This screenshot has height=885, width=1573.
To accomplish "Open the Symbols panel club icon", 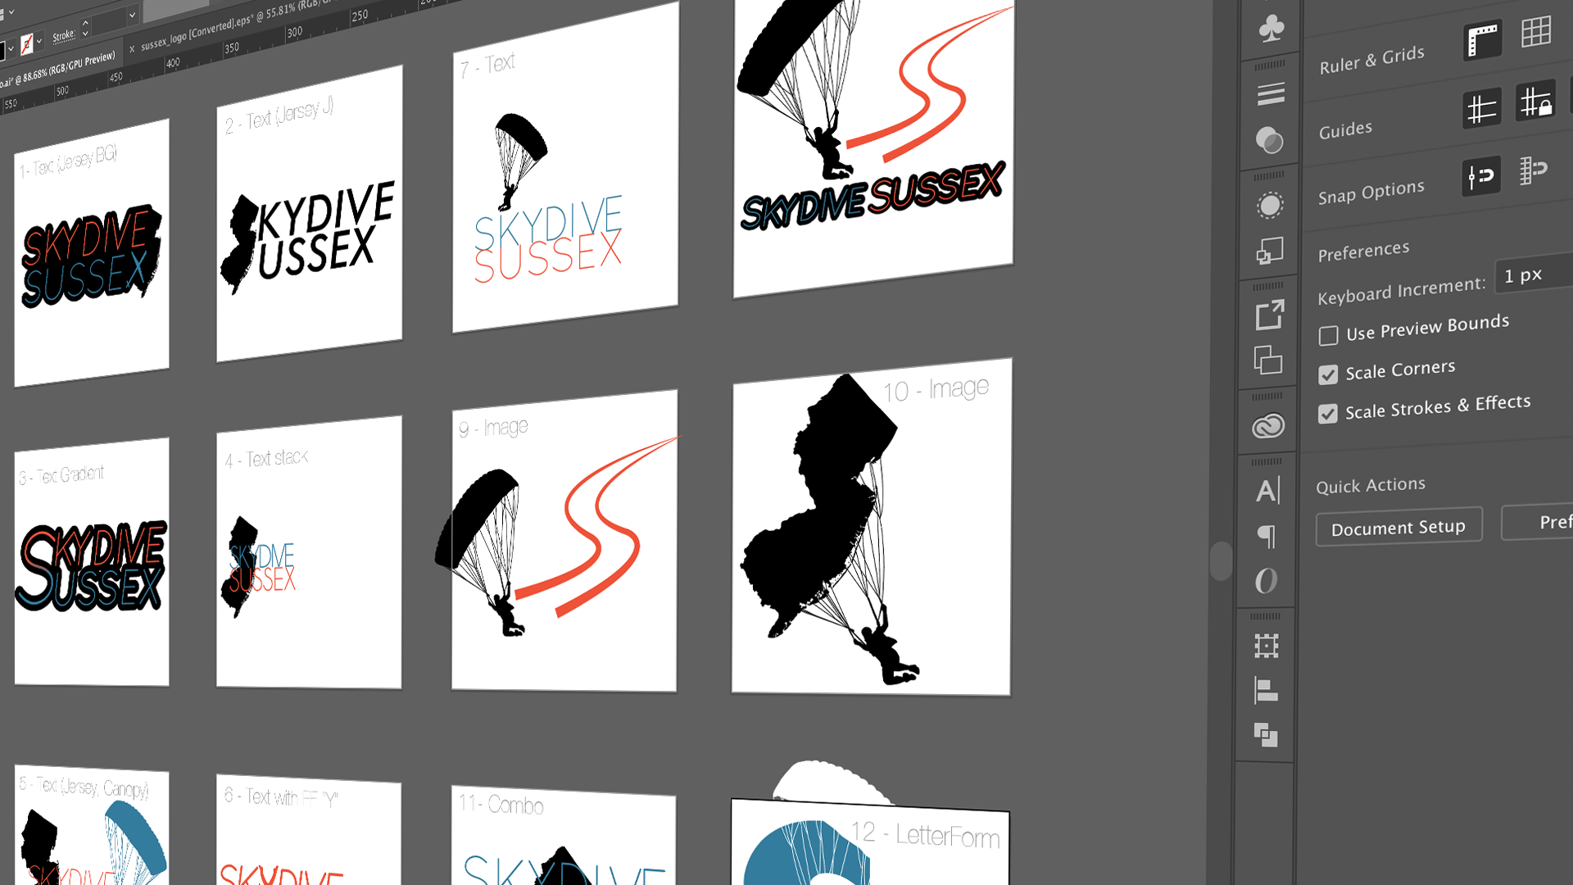I will point(1271,29).
